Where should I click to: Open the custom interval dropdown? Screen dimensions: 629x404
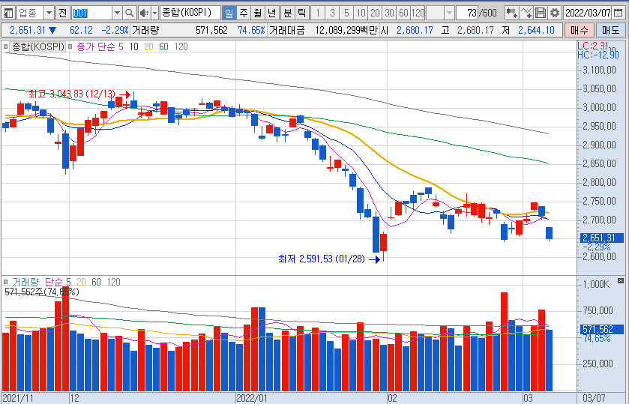[x=449, y=13]
